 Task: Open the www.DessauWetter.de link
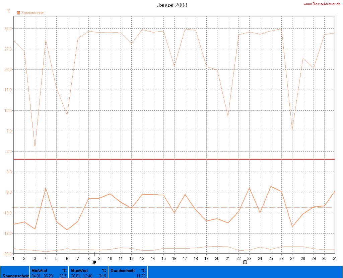(x=323, y=4)
